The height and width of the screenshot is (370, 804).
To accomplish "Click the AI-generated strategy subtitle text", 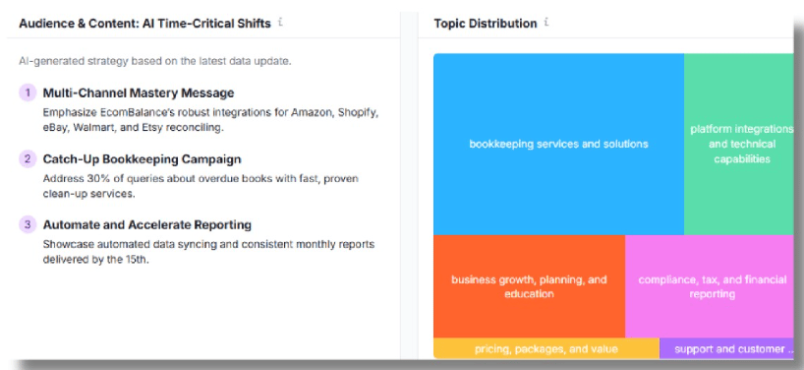I will (x=155, y=61).
